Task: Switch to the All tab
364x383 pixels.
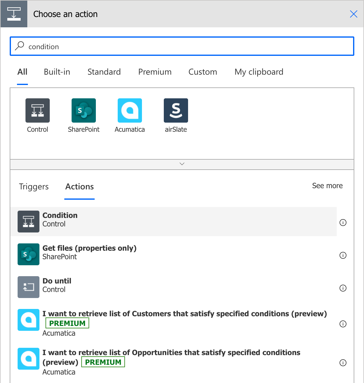Action: tap(22, 72)
